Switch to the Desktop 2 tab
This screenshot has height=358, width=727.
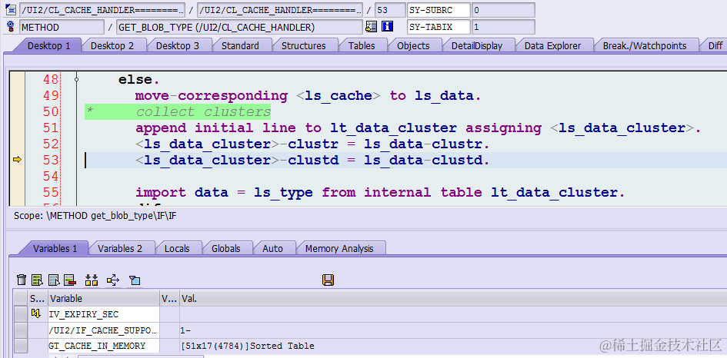112,46
